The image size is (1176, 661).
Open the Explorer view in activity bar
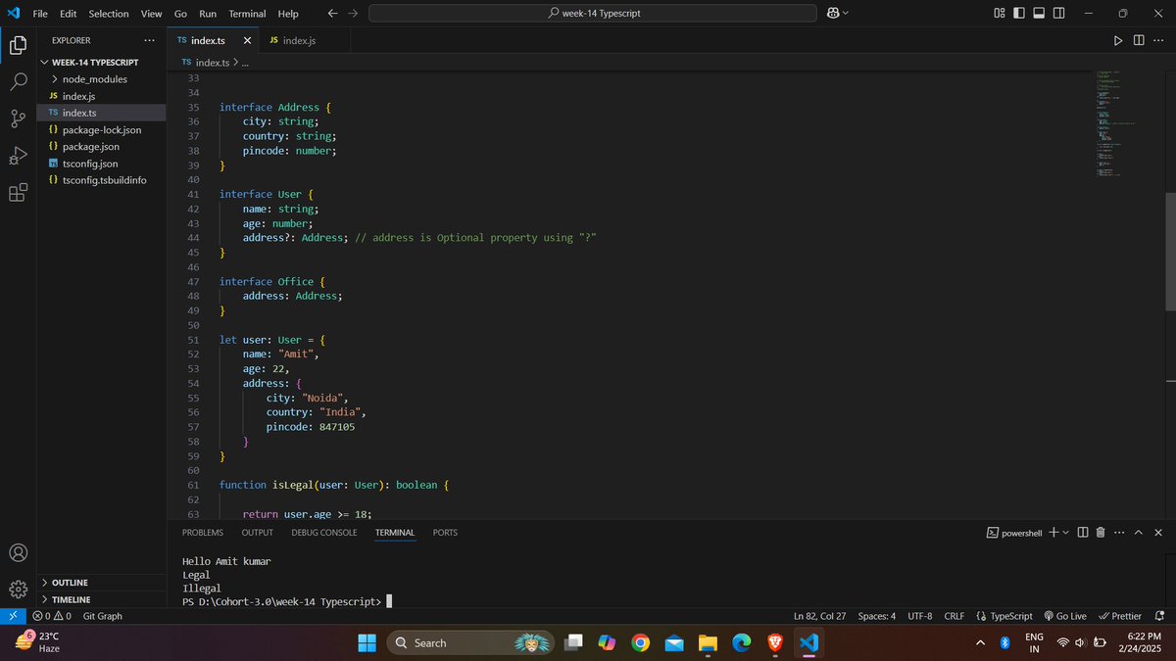(x=18, y=45)
